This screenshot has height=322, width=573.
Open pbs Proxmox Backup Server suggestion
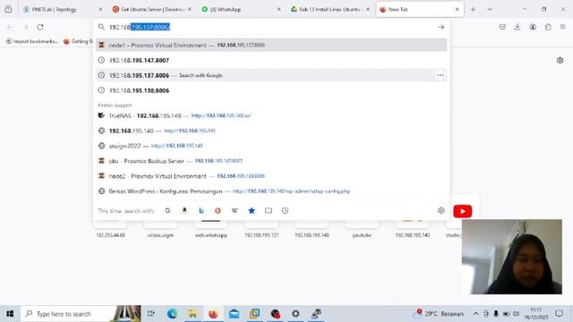271,161
